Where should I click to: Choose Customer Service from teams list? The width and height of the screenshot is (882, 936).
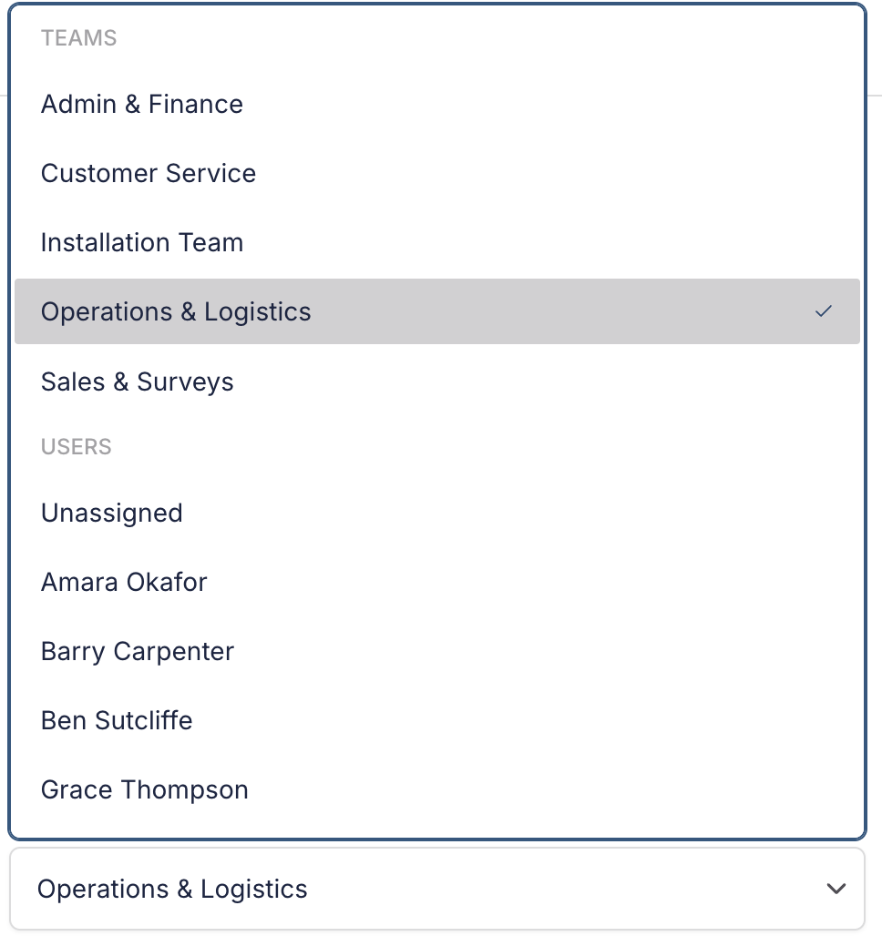click(x=436, y=173)
